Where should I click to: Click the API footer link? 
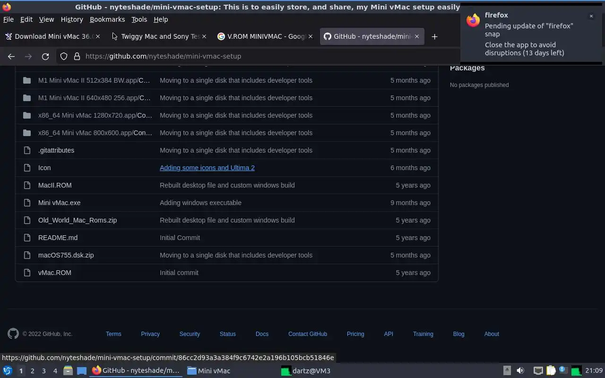point(389,334)
